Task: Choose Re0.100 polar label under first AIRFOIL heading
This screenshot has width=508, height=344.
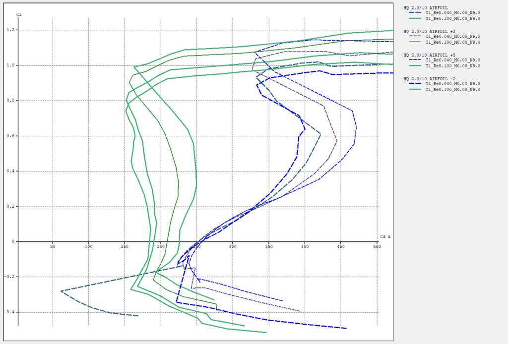Action: [452, 18]
